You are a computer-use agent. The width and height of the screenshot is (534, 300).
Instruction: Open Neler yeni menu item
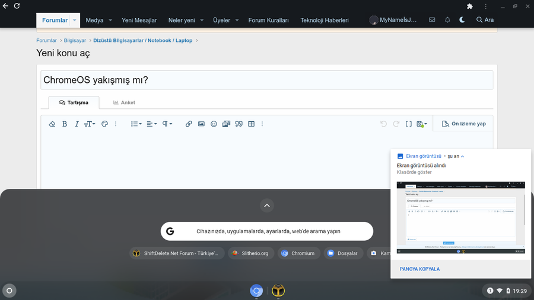point(182,20)
